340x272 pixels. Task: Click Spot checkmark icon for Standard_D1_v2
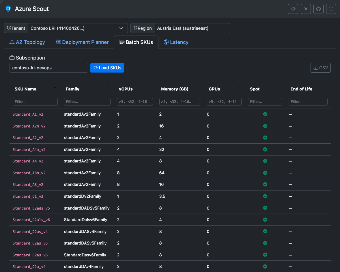265,196
